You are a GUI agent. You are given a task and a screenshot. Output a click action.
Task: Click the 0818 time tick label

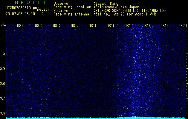(146, 26)
